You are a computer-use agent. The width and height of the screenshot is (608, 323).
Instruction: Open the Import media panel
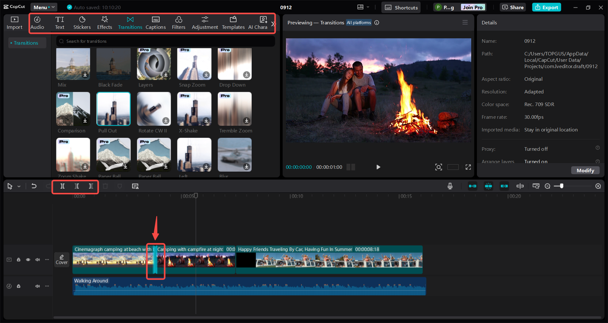coord(14,23)
